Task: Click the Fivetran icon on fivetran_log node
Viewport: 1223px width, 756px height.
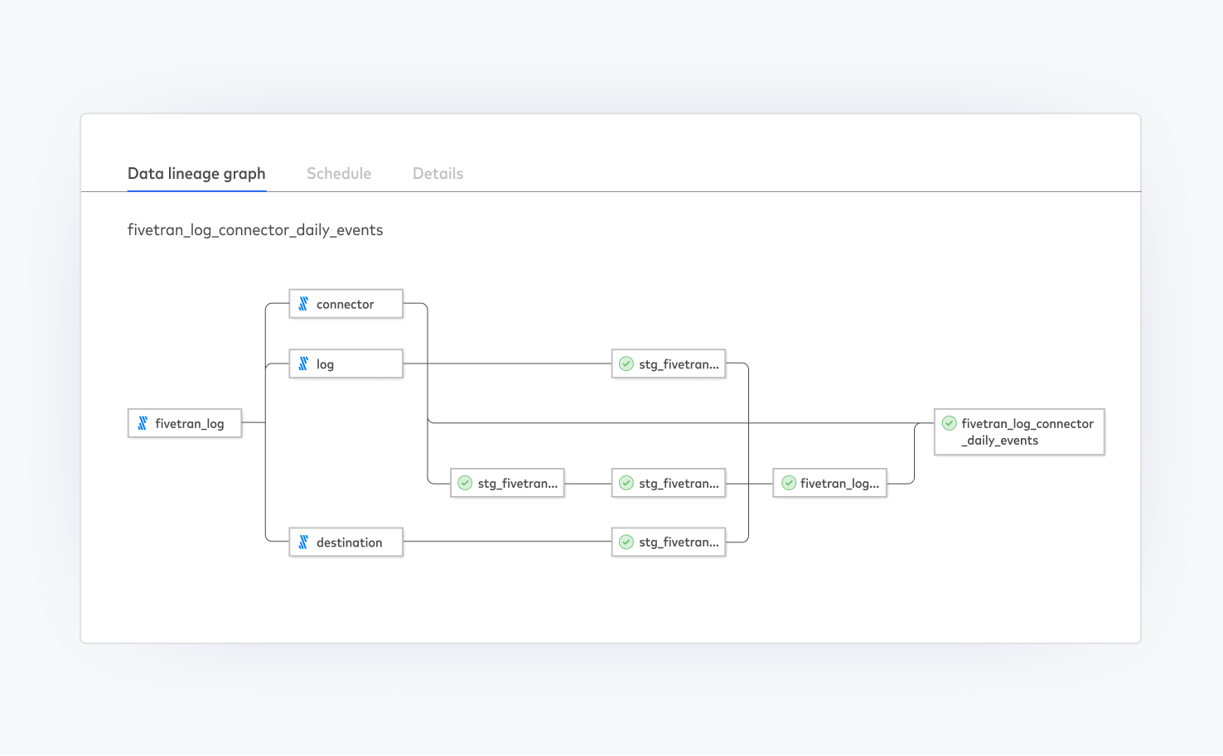Action: [x=143, y=423]
